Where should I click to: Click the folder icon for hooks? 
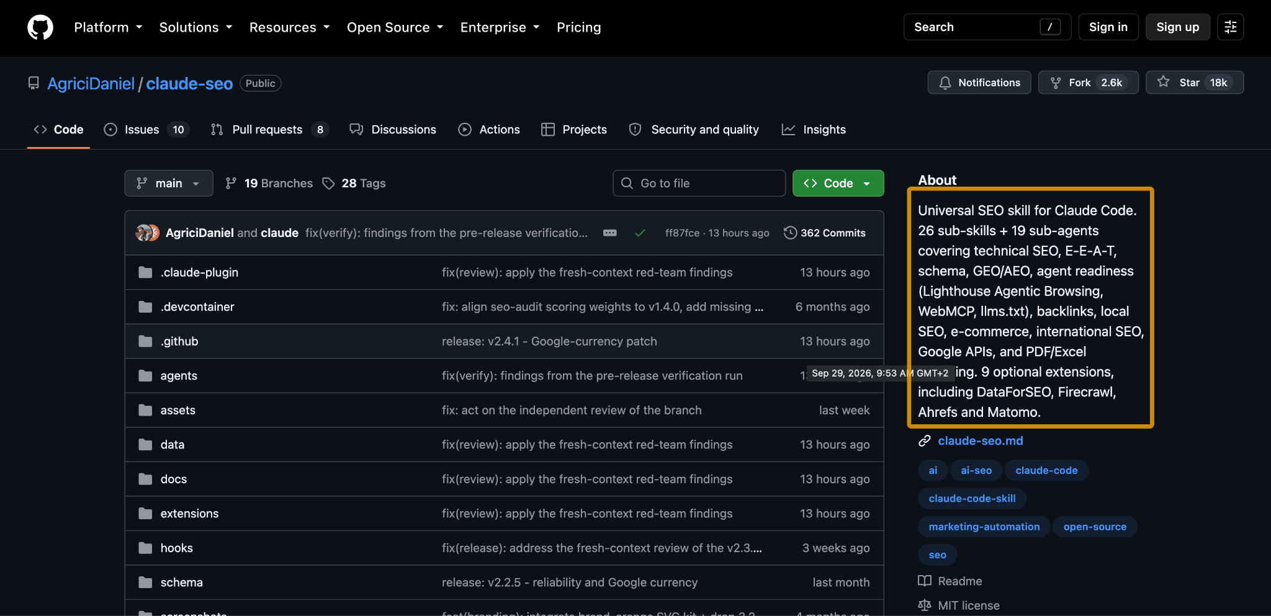(x=145, y=548)
